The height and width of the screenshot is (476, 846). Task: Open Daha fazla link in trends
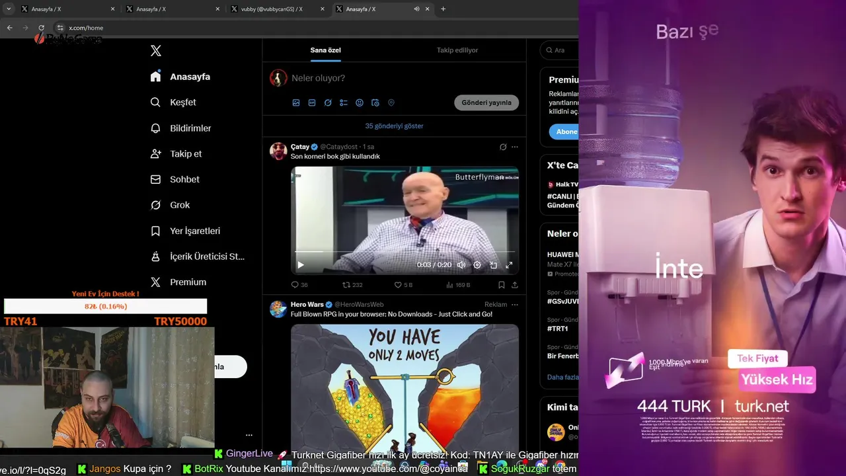point(562,377)
